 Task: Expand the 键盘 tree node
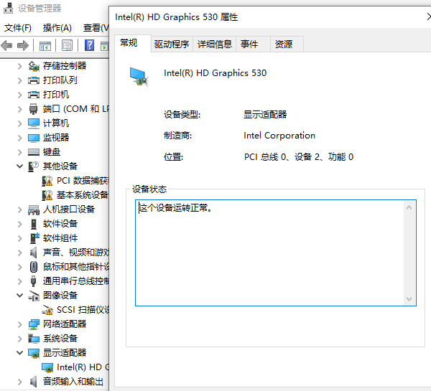point(20,152)
